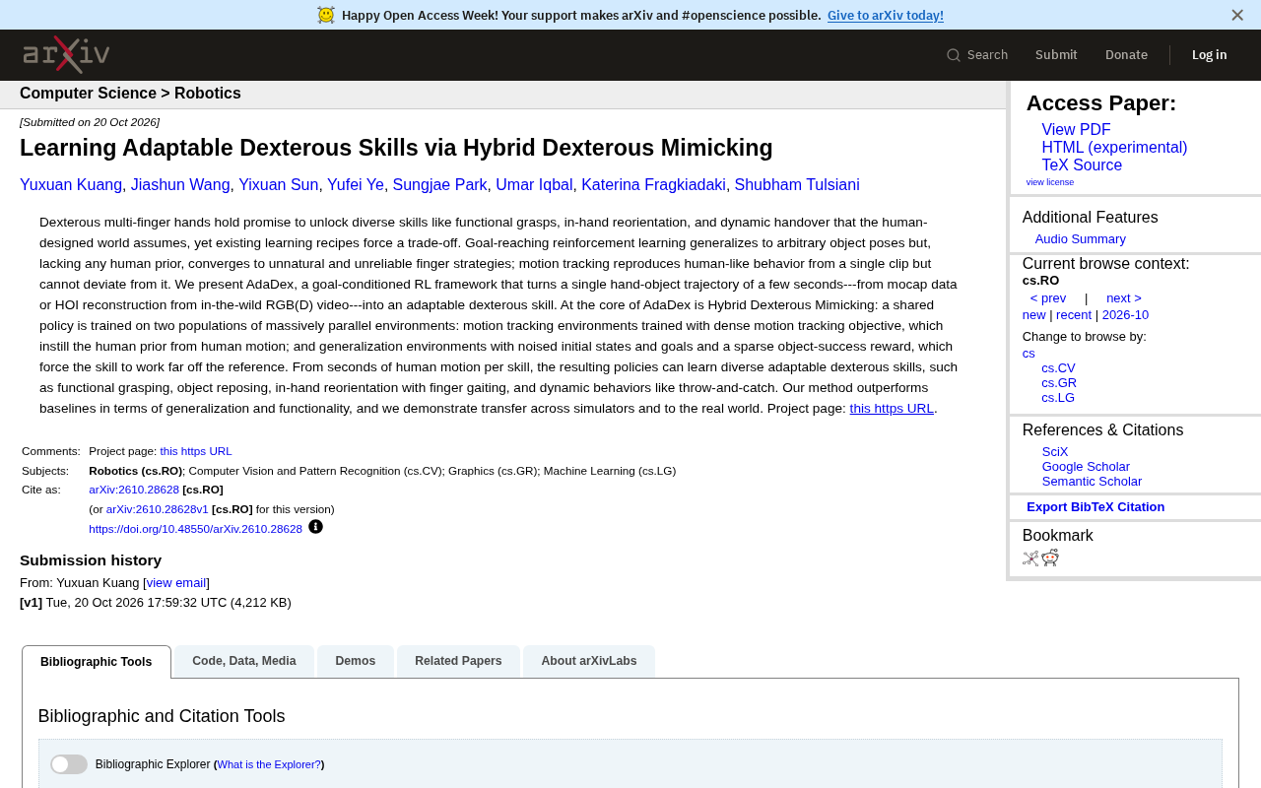The width and height of the screenshot is (1261, 788).
Task: Select the Related Papers tab
Action: click(x=458, y=661)
